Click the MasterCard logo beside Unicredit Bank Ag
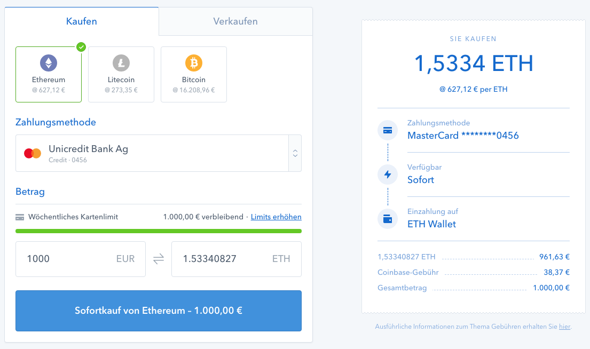Screen dimensions: 590x349 [32, 153]
